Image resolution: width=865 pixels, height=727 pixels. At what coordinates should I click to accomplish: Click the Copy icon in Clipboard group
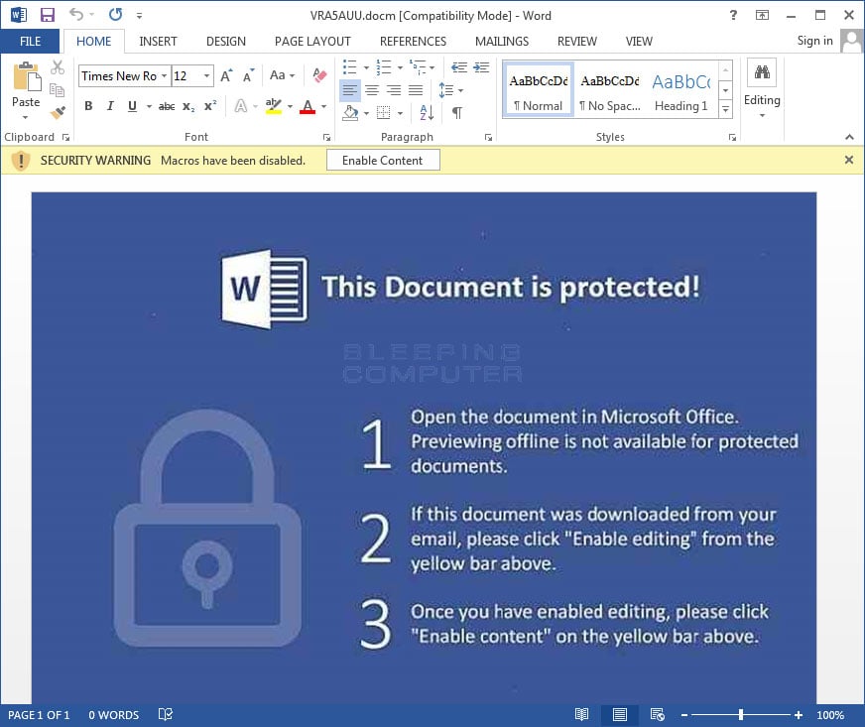tap(58, 90)
